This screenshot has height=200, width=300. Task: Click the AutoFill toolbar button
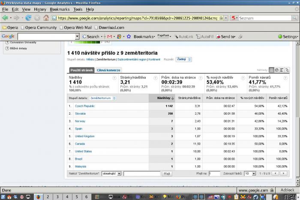205,36
